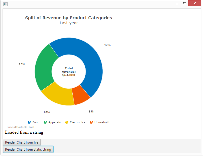Image resolution: width=203 pixels, height=156 pixels.
Task: Toggle Food series via legend label
Action: coord(36,122)
